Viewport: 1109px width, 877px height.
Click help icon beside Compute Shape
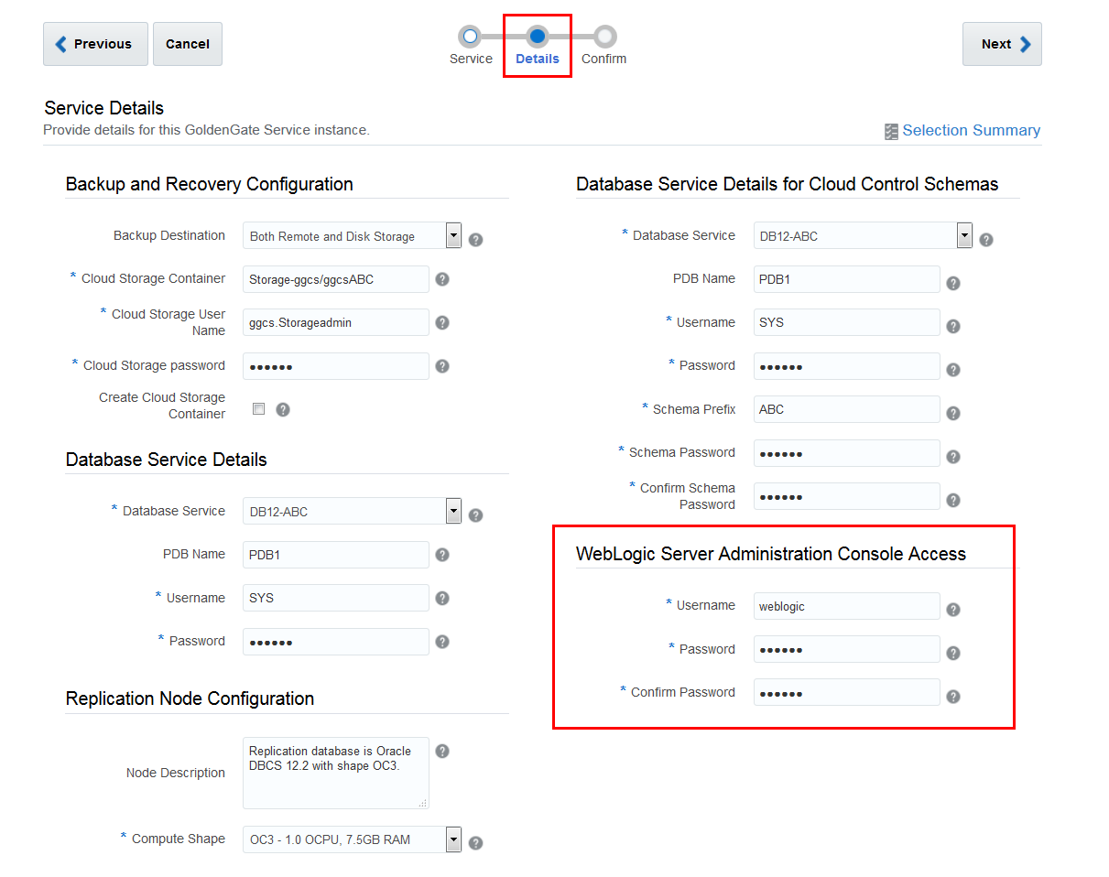point(475,841)
